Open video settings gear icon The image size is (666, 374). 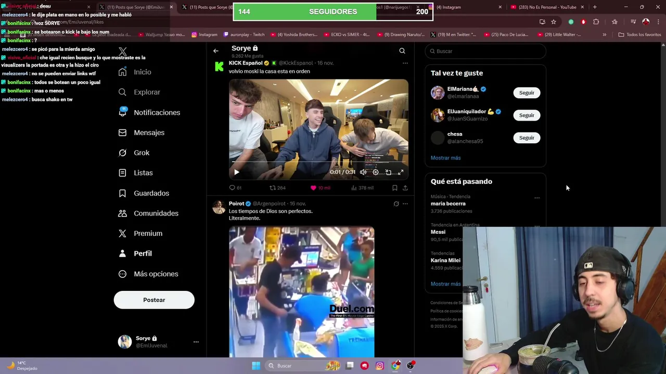click(376, 172)
